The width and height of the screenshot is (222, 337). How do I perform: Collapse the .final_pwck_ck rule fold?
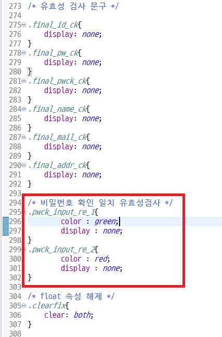click(24, 81)
